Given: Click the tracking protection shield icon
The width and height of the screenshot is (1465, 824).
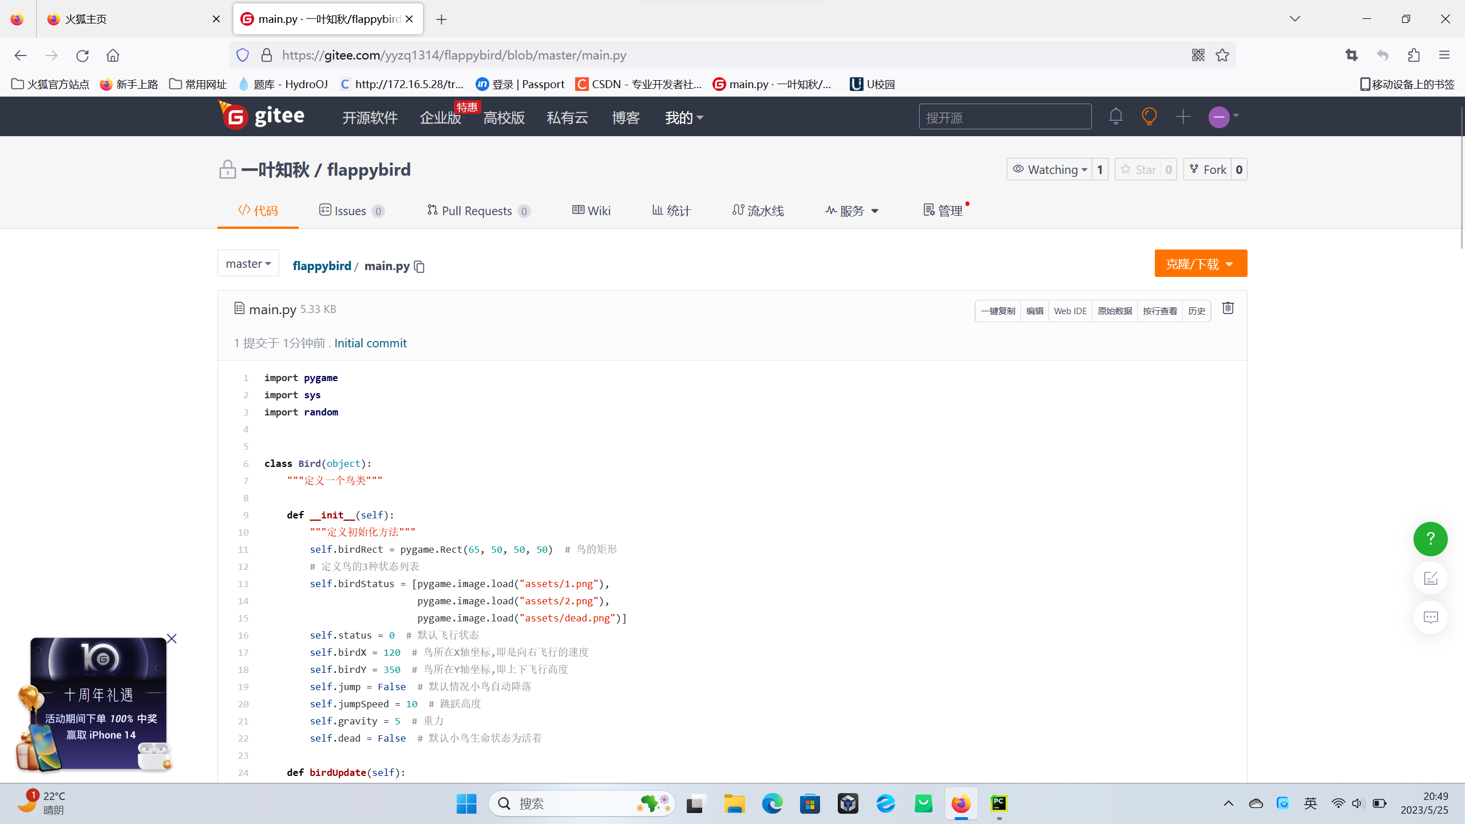Looking at the screenshot, I should point(243,55).
